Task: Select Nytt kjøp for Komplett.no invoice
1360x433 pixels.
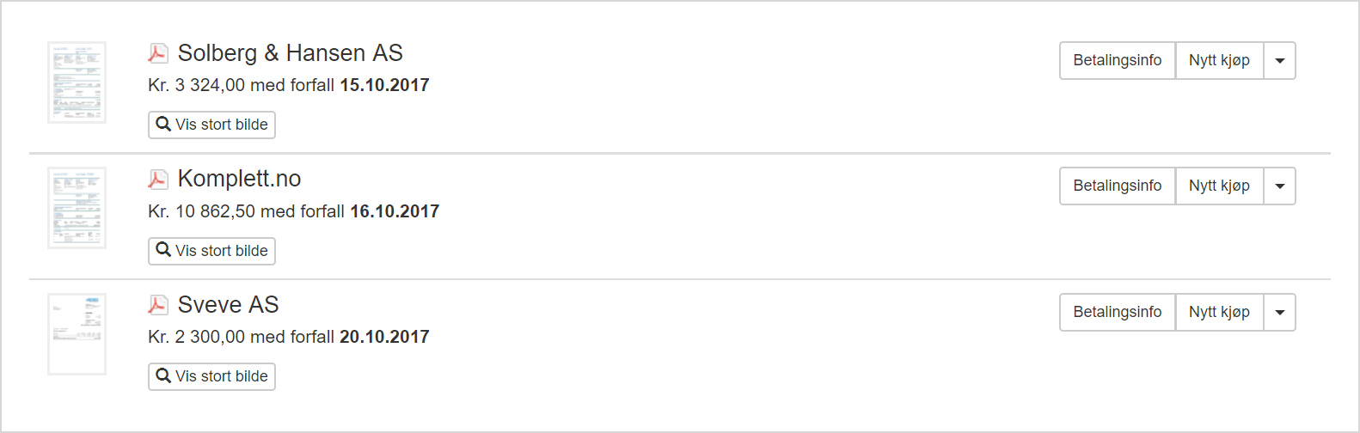Action: click(1219, 186)
